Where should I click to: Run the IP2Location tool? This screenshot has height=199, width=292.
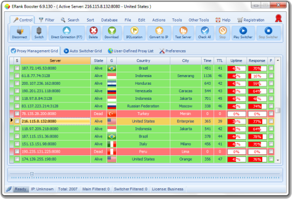[x=134, y=33]
